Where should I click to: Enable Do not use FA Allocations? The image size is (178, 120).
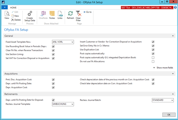[153, 62]
